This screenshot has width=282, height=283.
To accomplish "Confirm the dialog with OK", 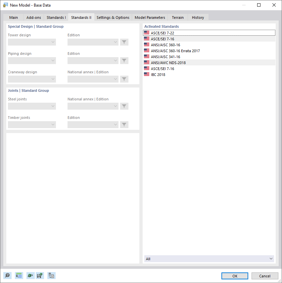I will coord(235,276).
